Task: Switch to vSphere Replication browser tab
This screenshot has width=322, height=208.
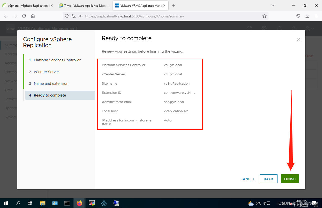Action: coord(27,5)
